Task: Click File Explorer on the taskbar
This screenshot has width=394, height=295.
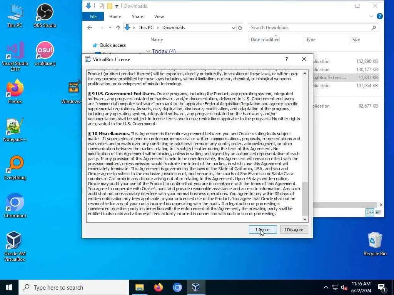Action: click(139, 287)
